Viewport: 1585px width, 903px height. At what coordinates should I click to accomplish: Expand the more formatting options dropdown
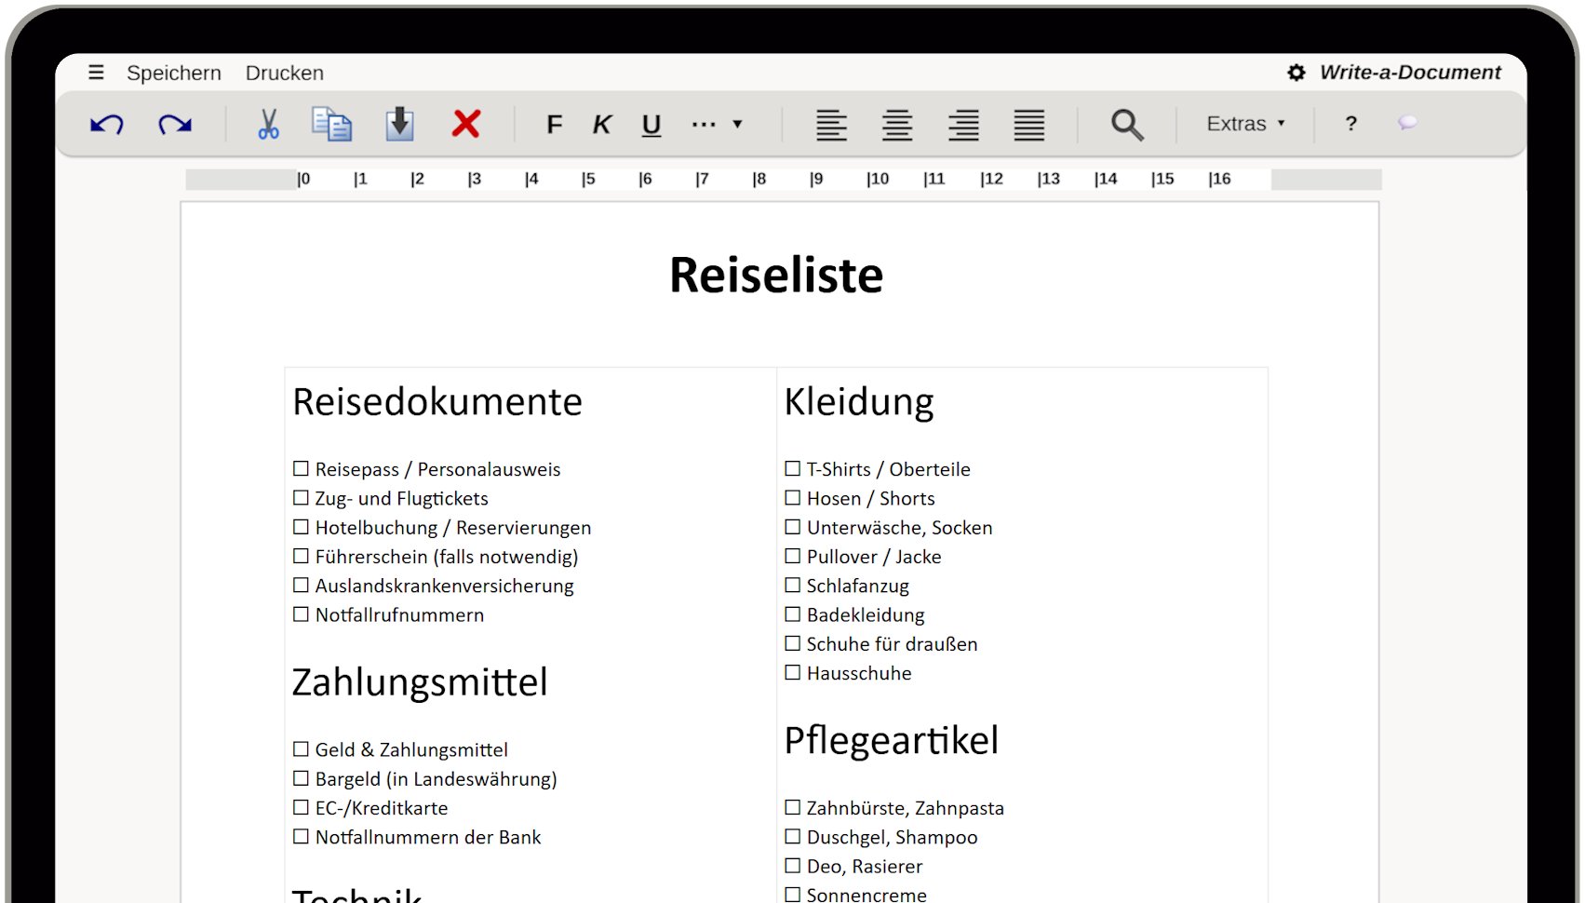tap(717, 124)
